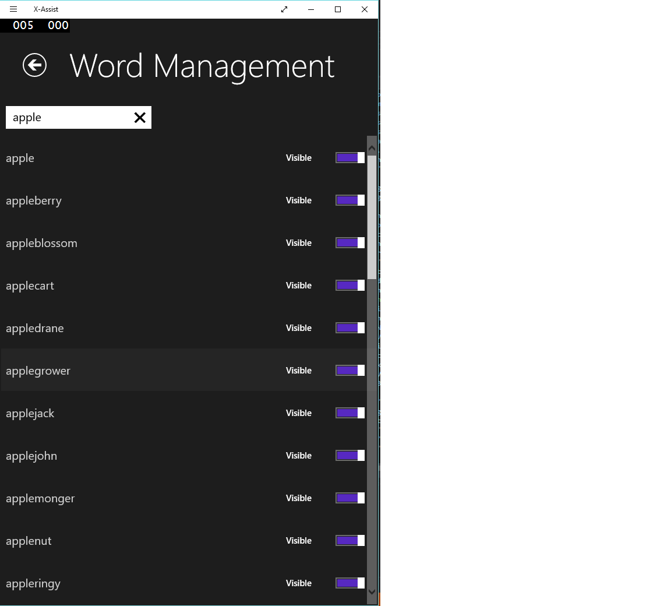The image size is (671, 606).
Task: Toggle visibility of applecart
Action: [350, 286]
